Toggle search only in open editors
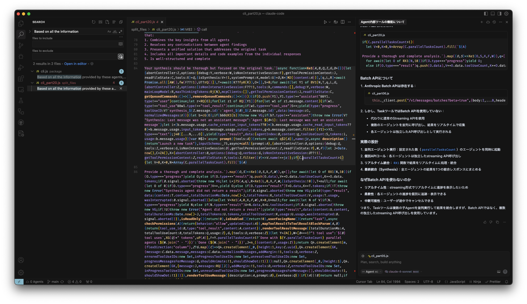 coord(121,44)
